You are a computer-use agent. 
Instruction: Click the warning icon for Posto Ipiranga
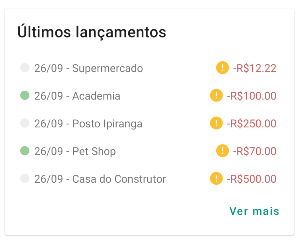pos(216,124)
